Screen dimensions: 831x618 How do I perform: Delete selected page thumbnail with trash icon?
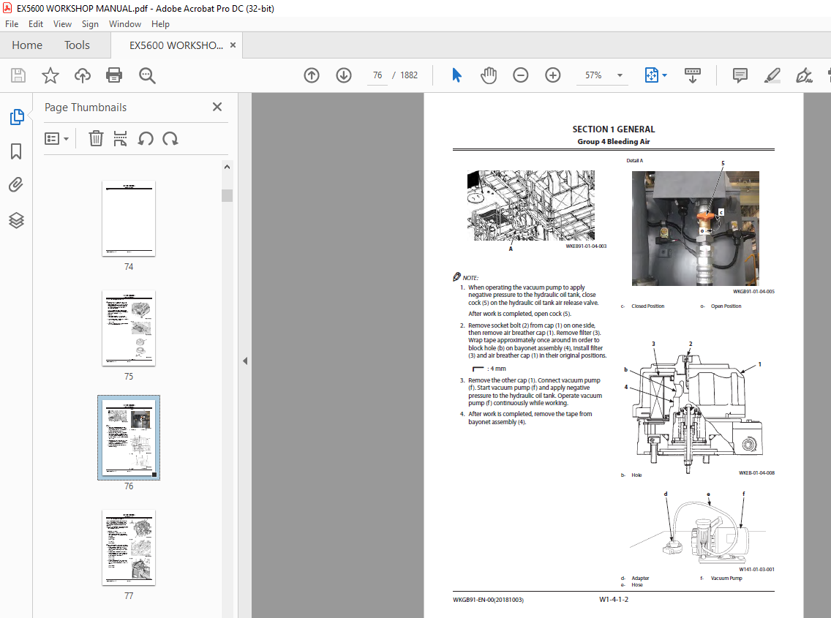pos(96,138)
